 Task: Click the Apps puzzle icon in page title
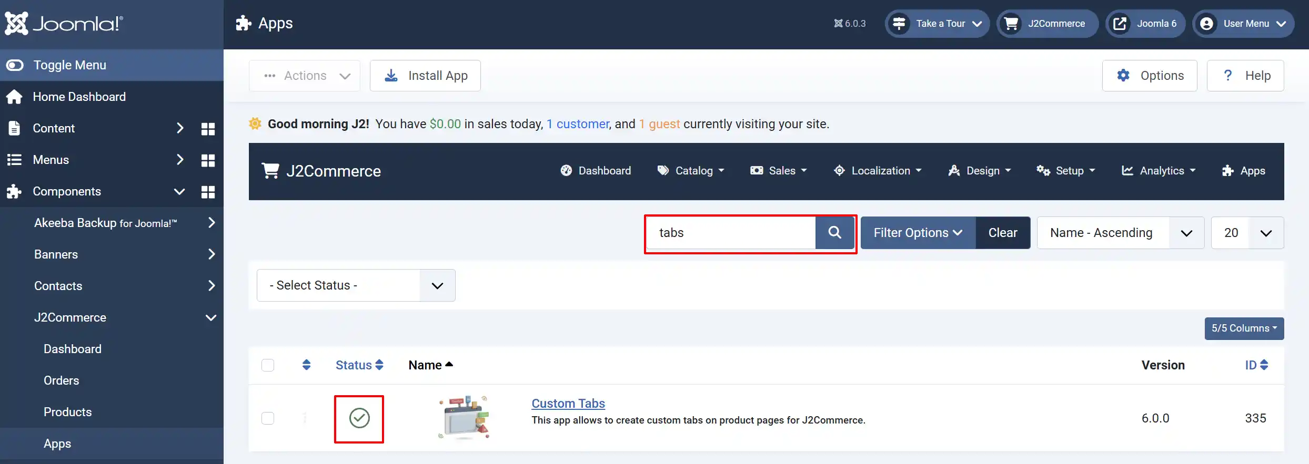pyautogui.click(x=243, y=23)
